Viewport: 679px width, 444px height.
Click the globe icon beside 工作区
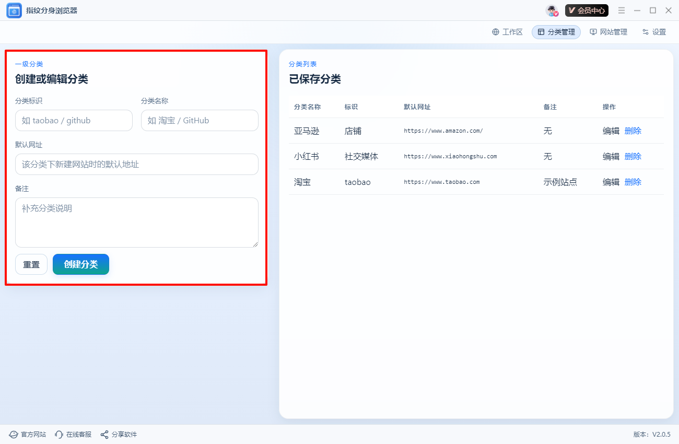(496, 32)
